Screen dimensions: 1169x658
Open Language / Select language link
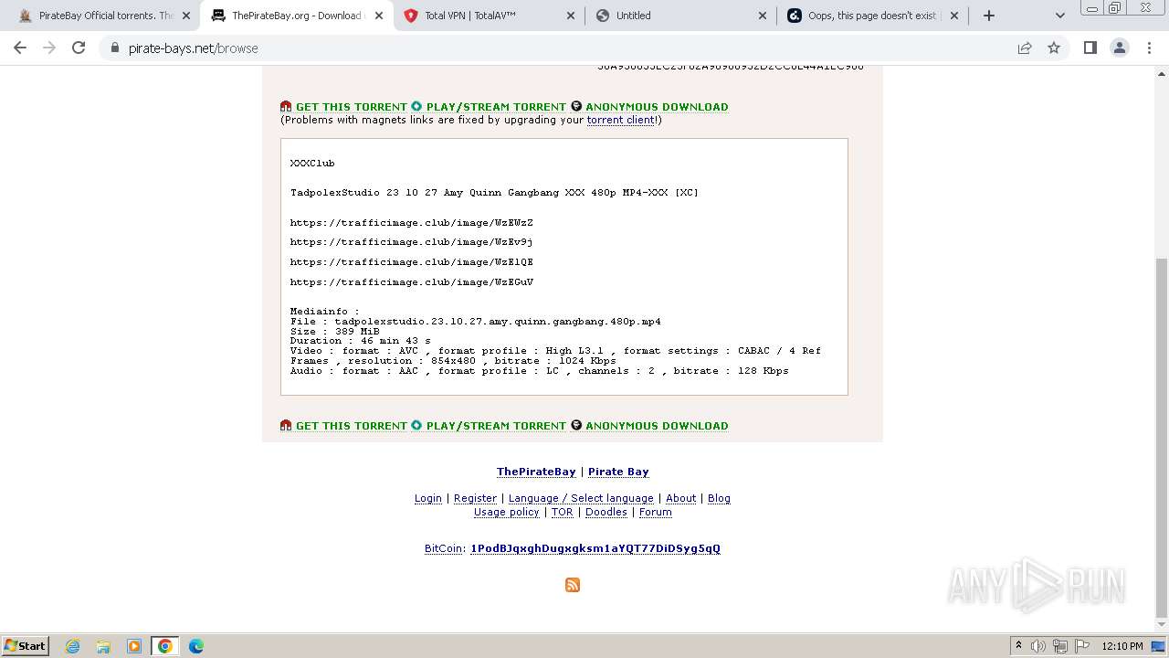click(581, 498)
